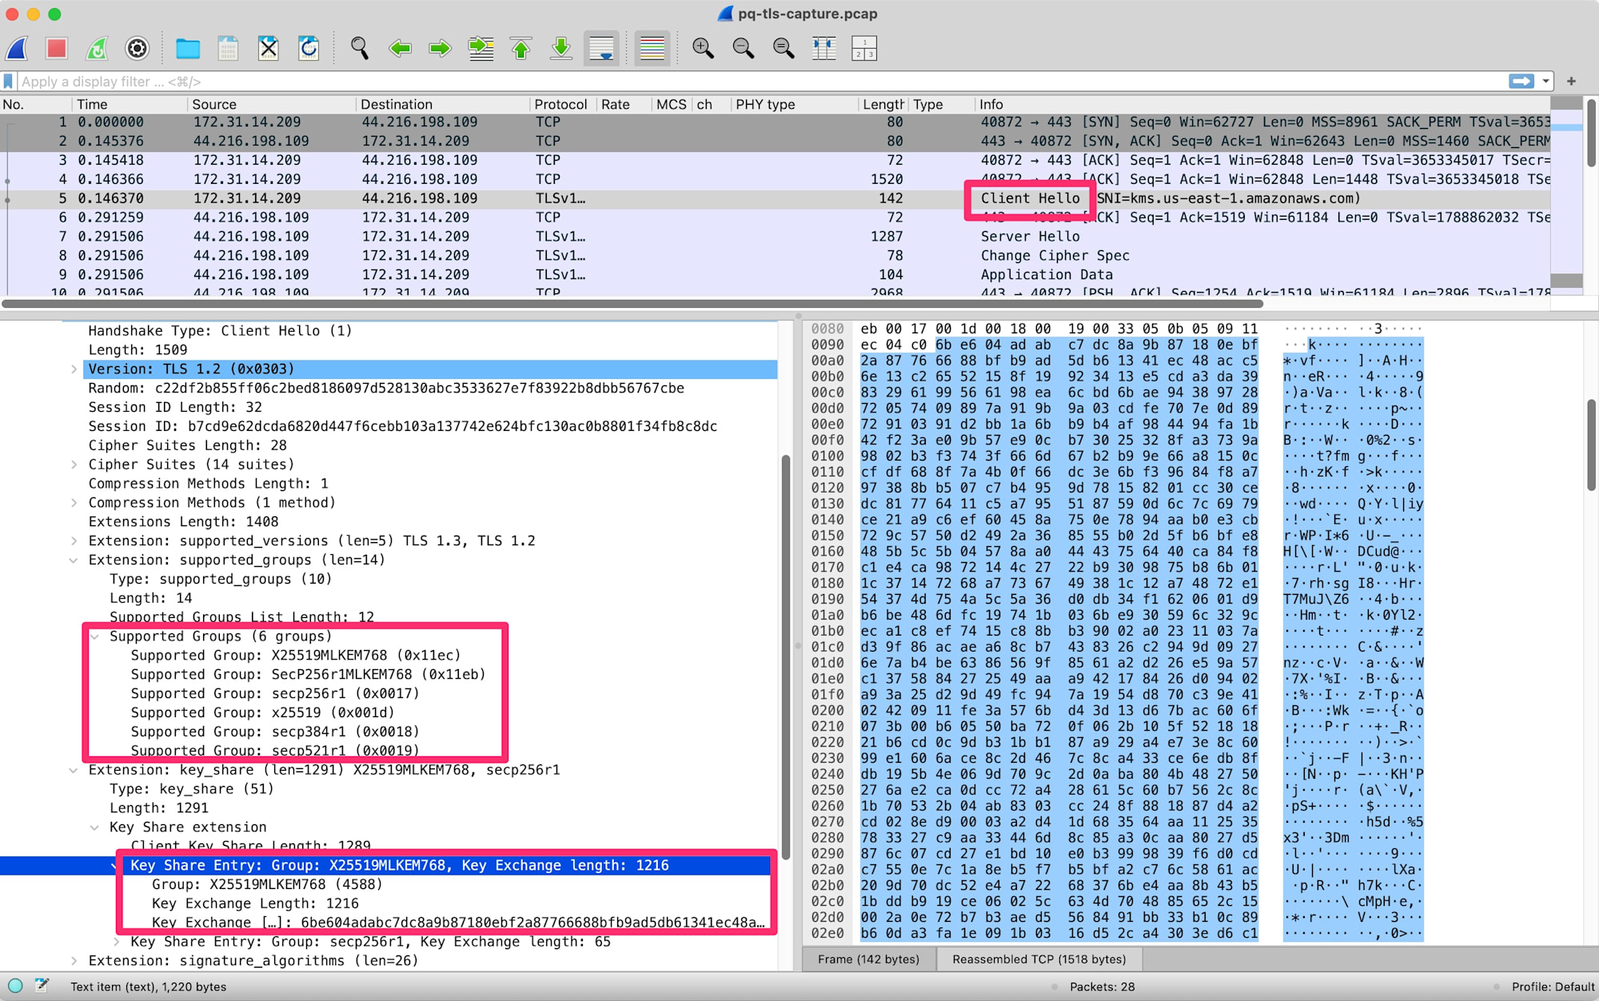Expand the secp256r1 Key Share Entry

117,942
